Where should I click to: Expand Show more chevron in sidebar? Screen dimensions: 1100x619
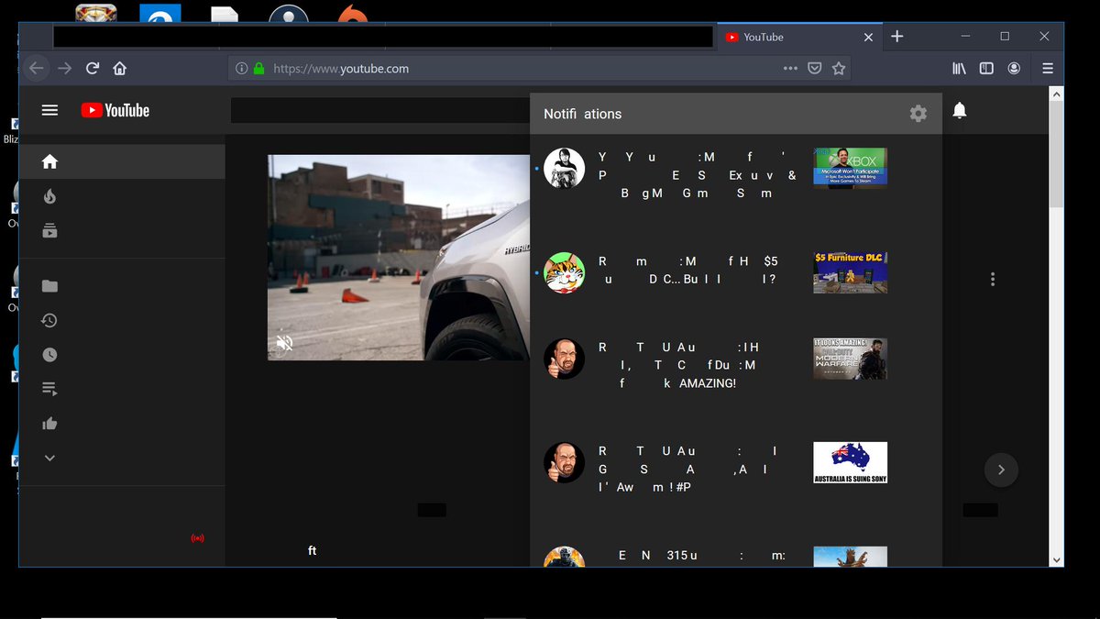coord(49,458)
